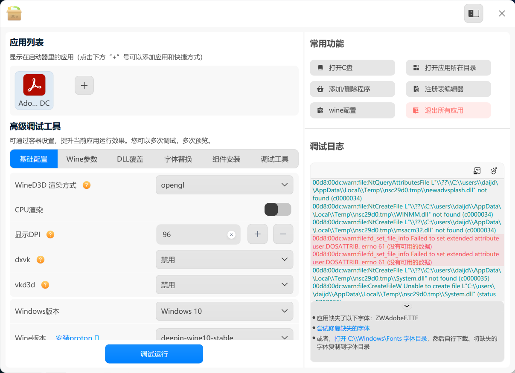
Task: Expand the debug log hint chevron
Action: 407,306
